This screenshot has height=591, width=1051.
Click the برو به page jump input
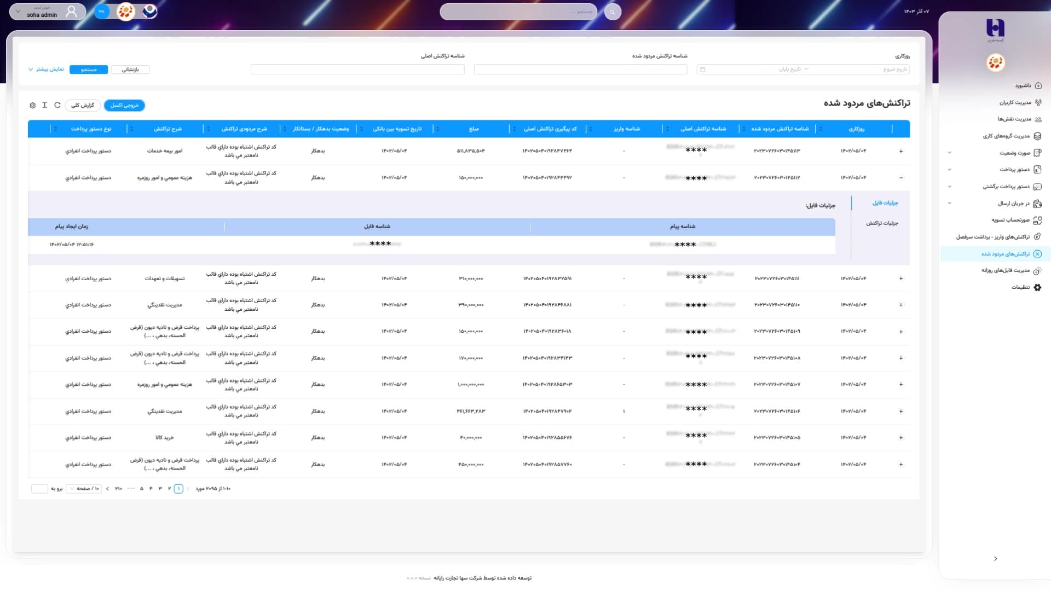point(40,489)
